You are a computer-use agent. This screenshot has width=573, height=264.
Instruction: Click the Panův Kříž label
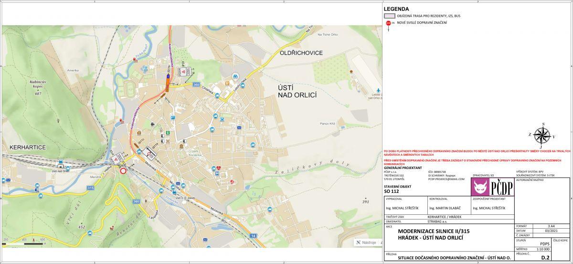tap(329, 124)
